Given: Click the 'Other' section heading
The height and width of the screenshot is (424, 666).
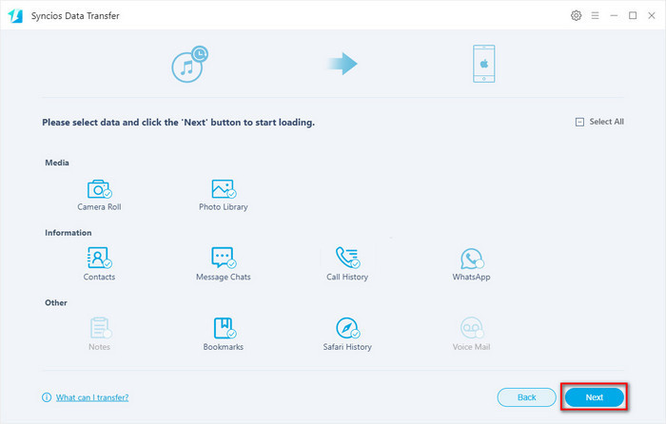Looking at the screenshot, I should click(x=56, y=303).
